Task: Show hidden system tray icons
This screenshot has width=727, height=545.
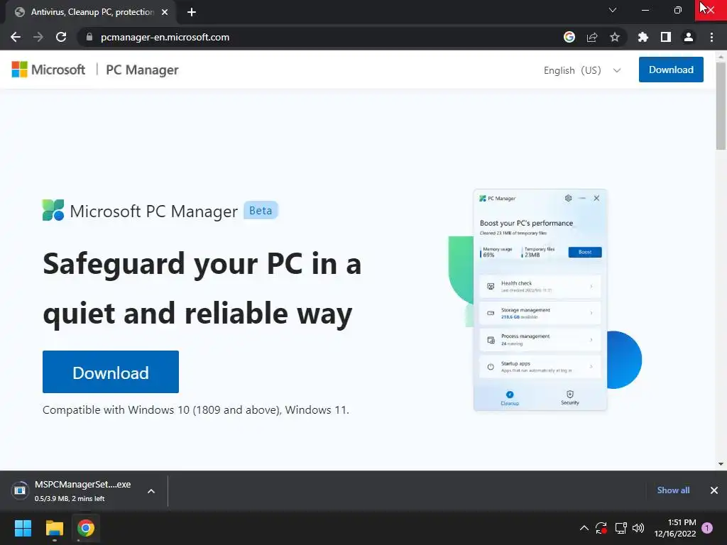Action: (584, 528)
